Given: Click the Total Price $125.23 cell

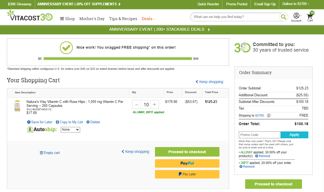Looking at the screenshot, I should [x=211, y=102].
